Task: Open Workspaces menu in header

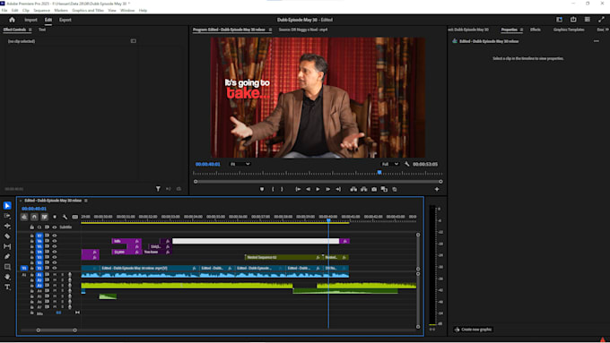Action: click(559, 20)
